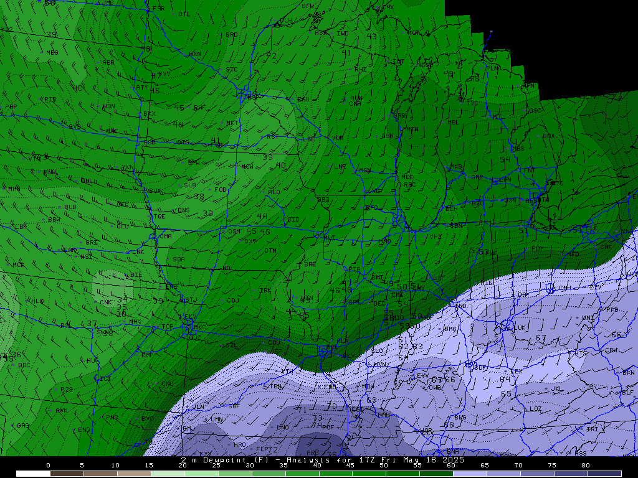Click the GRB station label
Viewport: 638px width, 478px height.
[399, 116]
